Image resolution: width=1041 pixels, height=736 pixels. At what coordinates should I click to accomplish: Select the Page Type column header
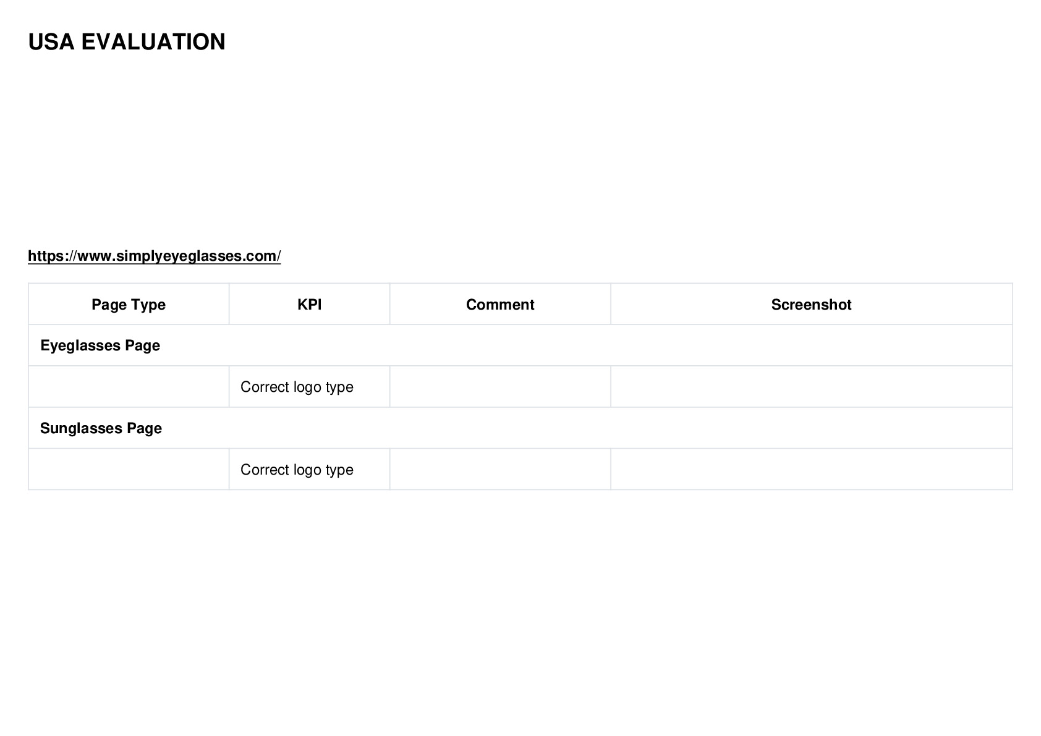tap(129, 304)
